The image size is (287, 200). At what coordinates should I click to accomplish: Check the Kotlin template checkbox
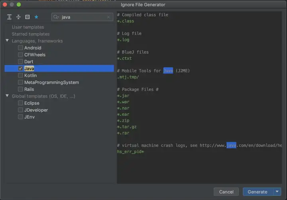tap(20, 75)
